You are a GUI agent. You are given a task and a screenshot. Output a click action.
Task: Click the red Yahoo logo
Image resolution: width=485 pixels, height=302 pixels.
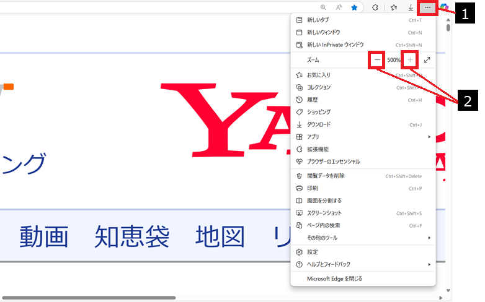pos(227,120)
